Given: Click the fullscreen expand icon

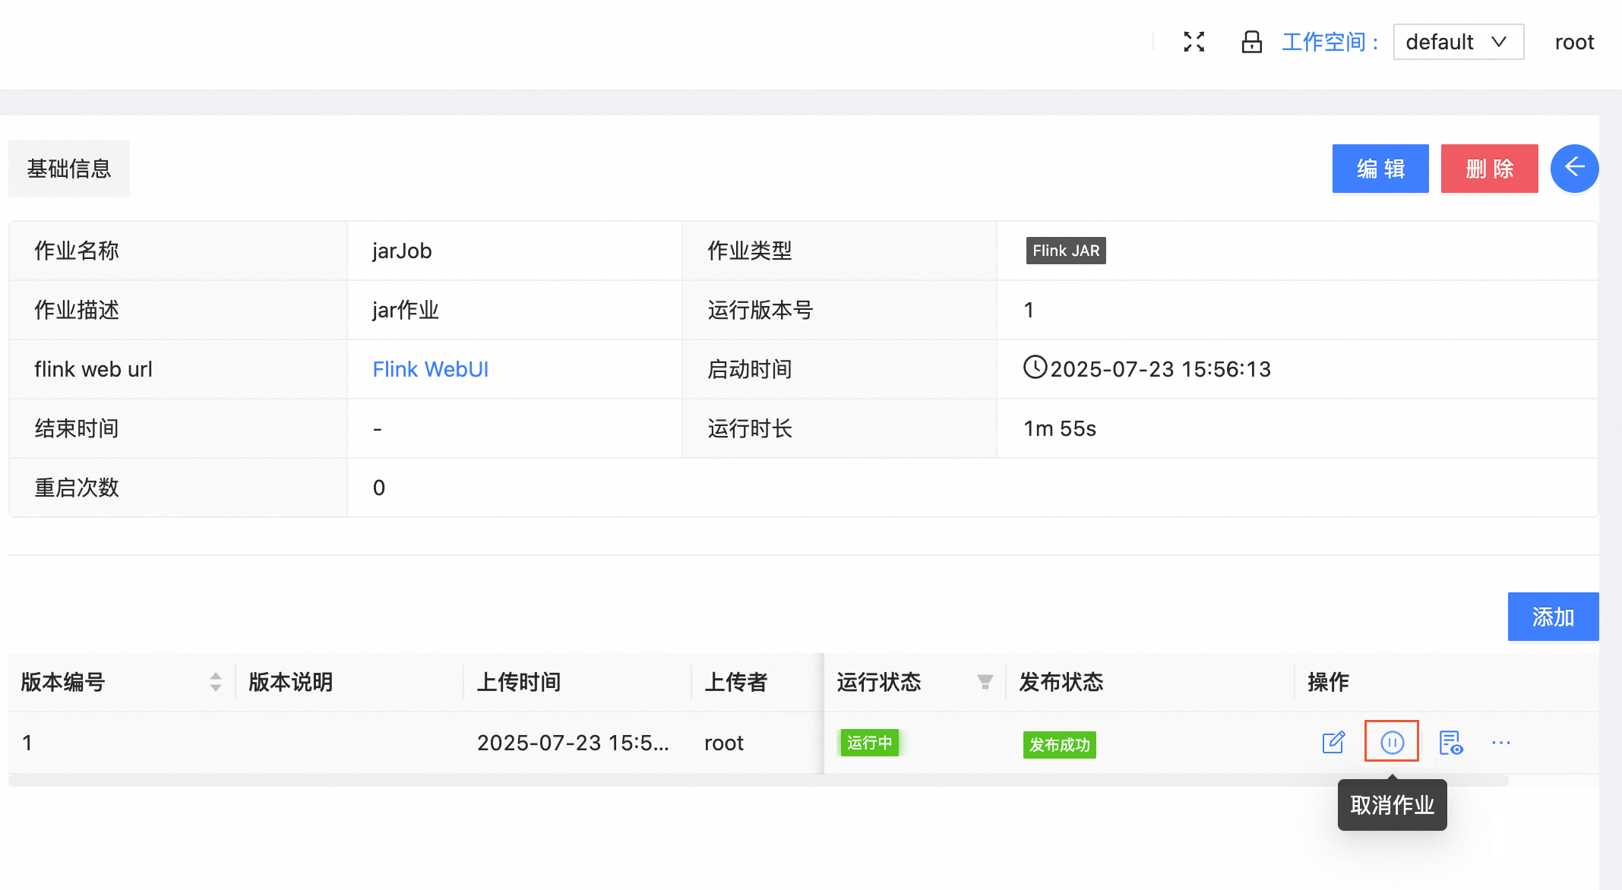Looking at the screenshot, I should (x=1194, y=42).
